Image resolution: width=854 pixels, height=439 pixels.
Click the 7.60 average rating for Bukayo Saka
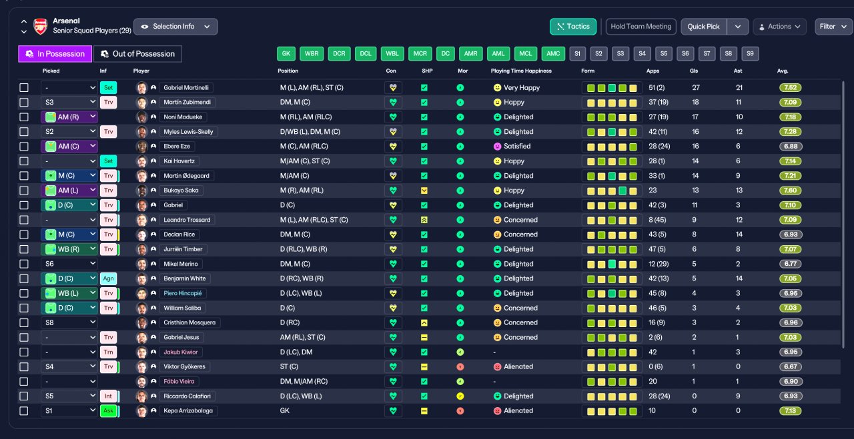pyautogui.click(x=790, y=191)
